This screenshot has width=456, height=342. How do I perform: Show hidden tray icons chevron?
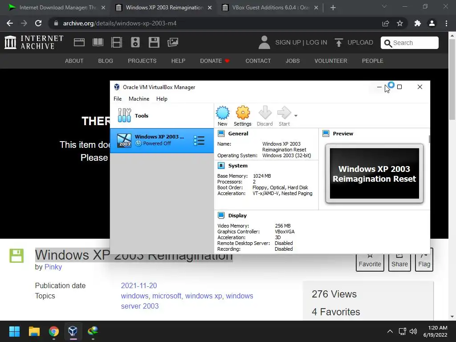(390, 331)
